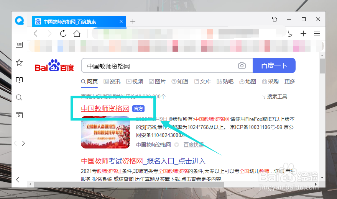Open the reading book sidebar icon

point(19,80)
